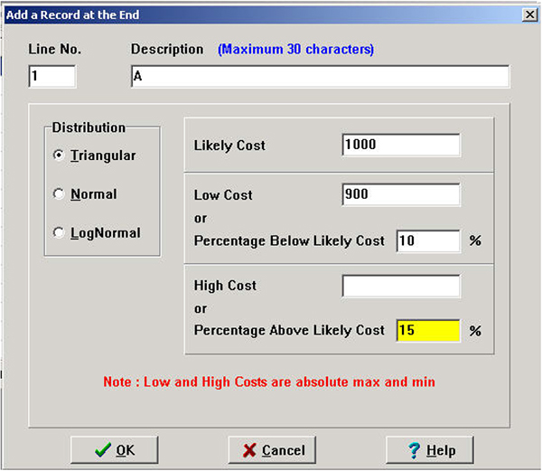The height and width of the screenshot is (471, 542).
Task: Click the green checkmark icon on OK
Action: (x=103, y=450)
